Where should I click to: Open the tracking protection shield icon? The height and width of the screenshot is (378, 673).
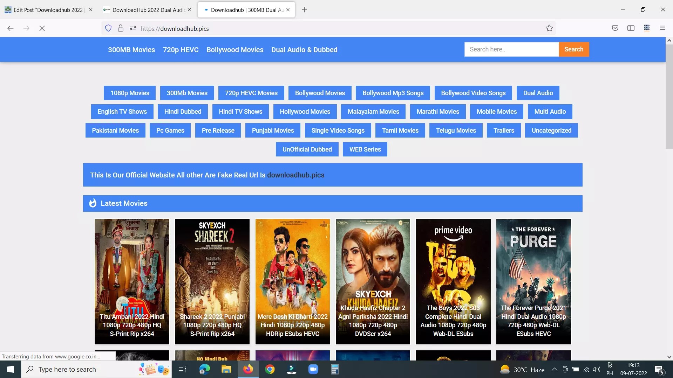click(108, 28)
